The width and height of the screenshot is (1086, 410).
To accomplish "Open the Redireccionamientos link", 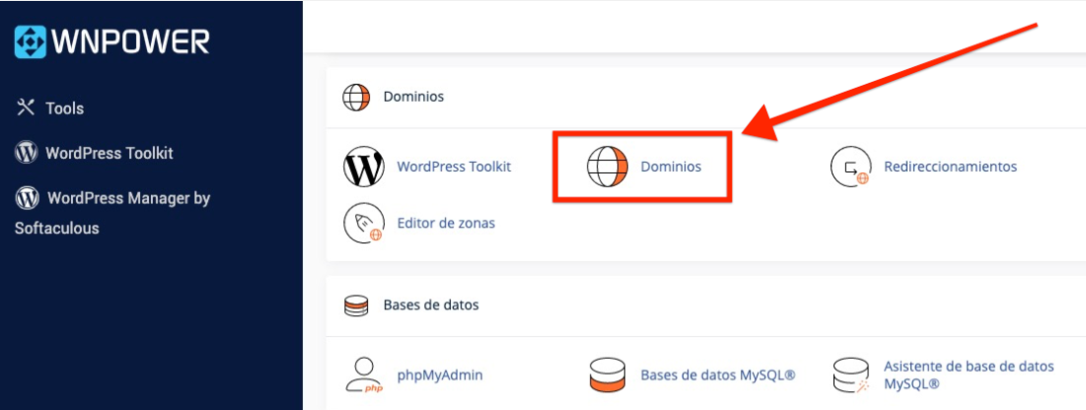I will (x=950, y=167).
